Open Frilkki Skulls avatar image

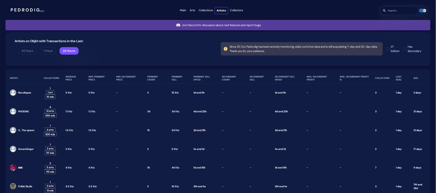click(x=13, y=186)
